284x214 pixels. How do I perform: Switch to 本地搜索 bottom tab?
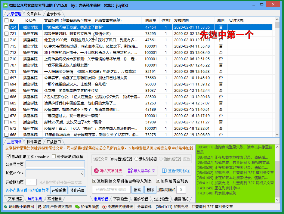(54, 199)
